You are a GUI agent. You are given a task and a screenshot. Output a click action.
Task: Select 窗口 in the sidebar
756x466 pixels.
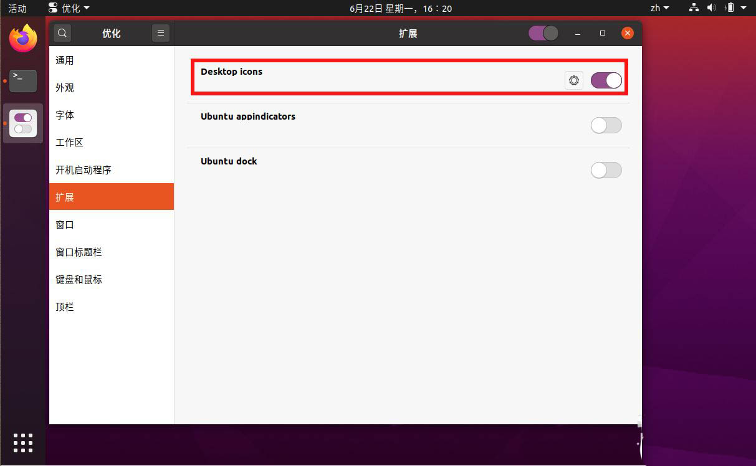[112, 225]
